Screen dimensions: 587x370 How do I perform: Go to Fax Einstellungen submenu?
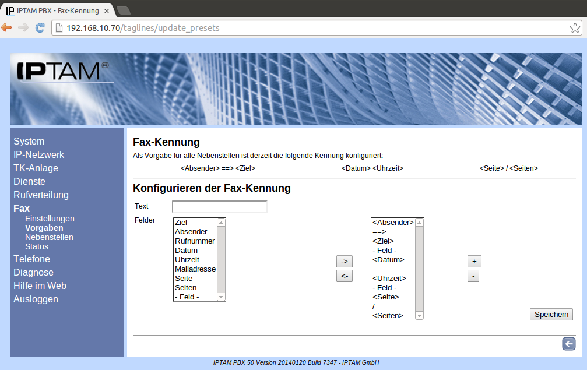[x=50, y=219]
